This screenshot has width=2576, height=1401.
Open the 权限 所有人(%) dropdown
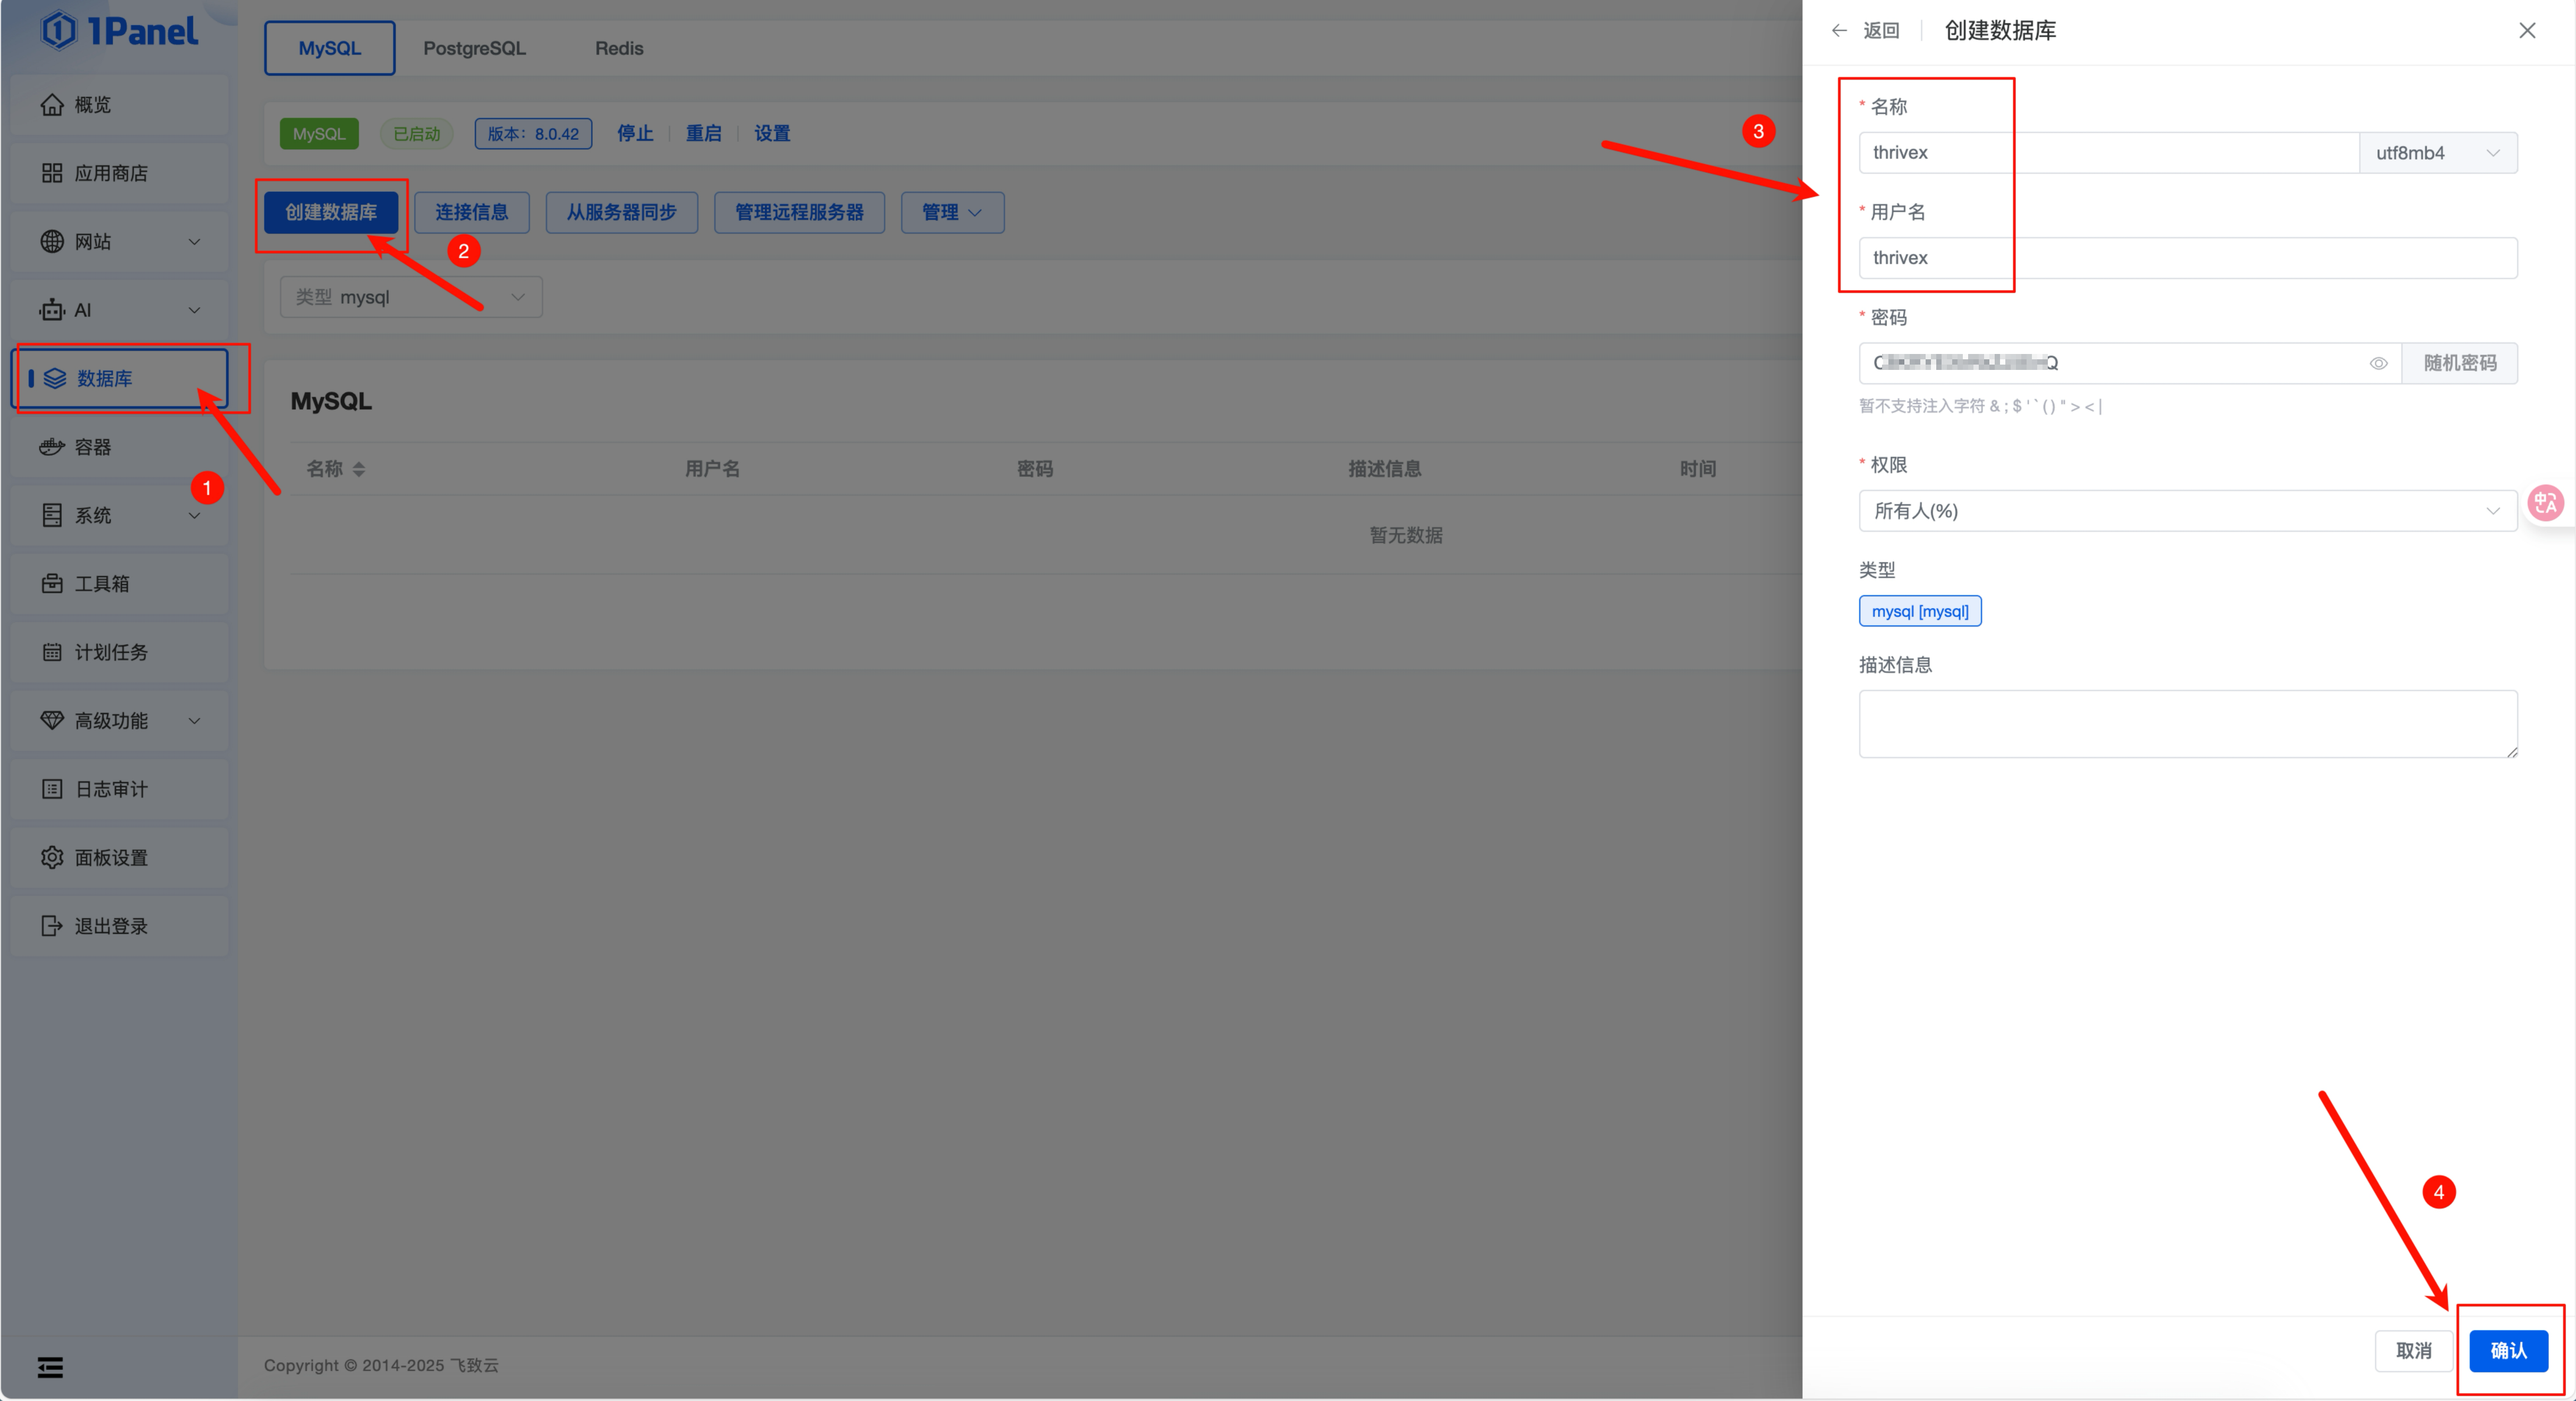tap(2188, 511)
